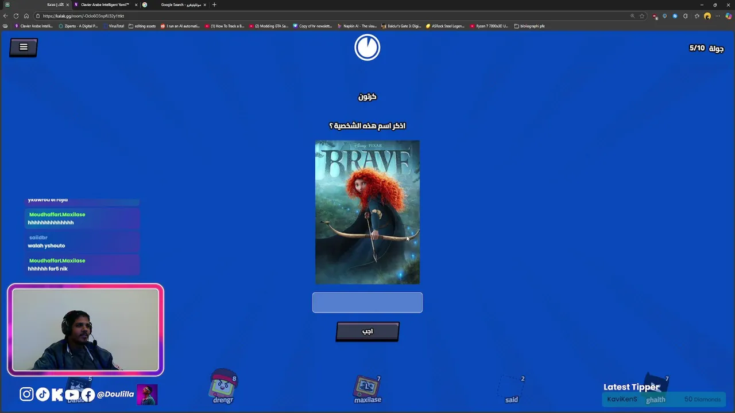735x413 pixels.
Task: Open the Copy of hr-newslett... bookmark
Action: coord(312,26)
